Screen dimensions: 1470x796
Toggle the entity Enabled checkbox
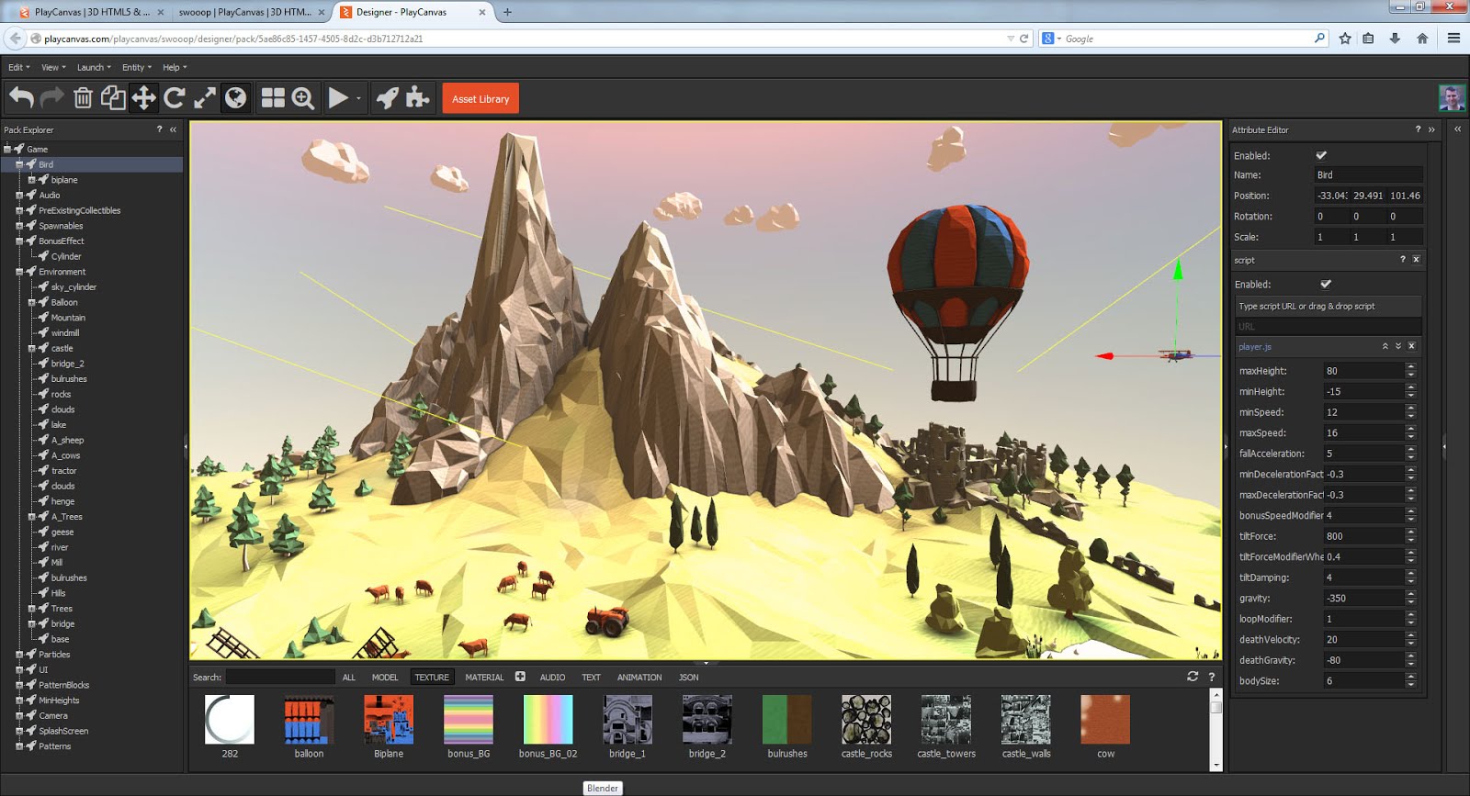point(1321,155)
